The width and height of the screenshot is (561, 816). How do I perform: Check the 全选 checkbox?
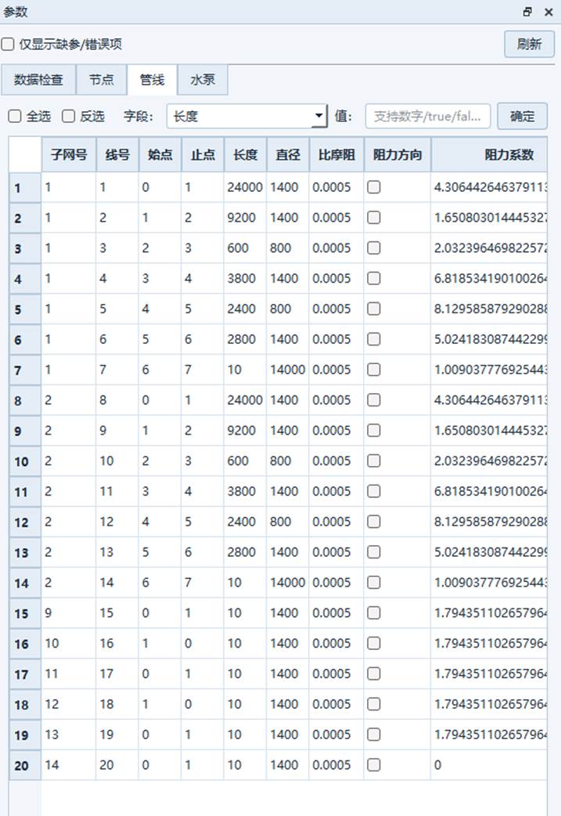[x=15, y=117]
